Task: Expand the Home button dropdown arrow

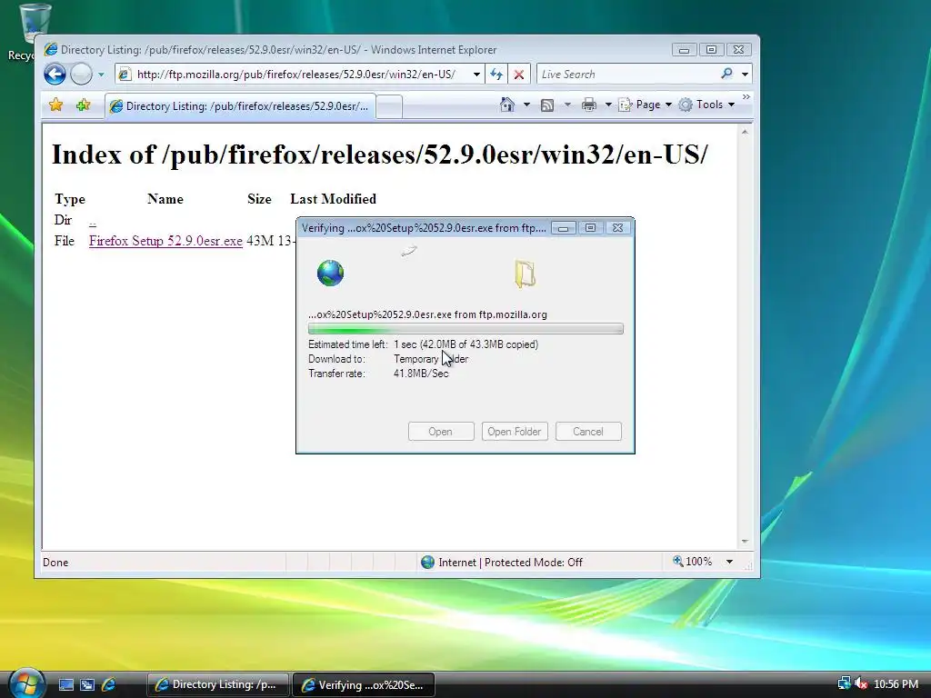Action: [x=526, y=105]
